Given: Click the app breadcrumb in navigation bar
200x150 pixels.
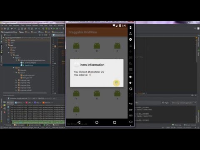Looking at the screenshot, I should 21,32.
